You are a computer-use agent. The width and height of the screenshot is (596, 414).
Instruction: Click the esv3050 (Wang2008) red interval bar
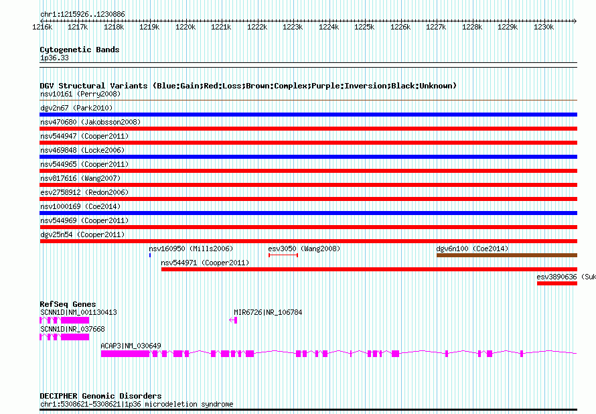[283, 255]
